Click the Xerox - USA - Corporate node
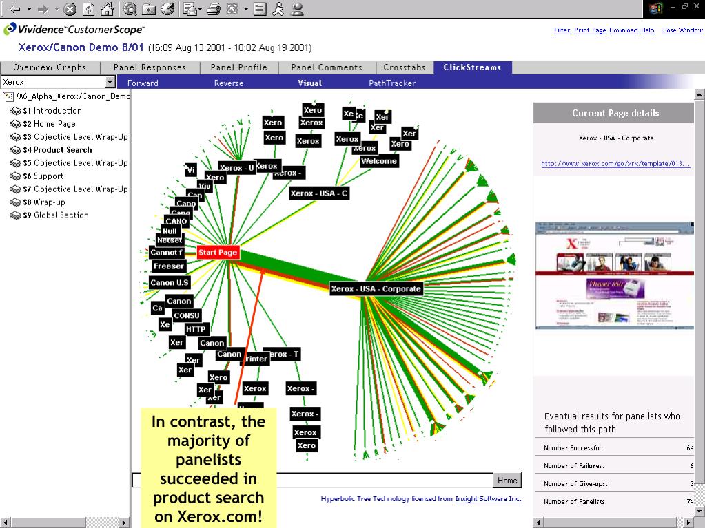Viewport: 705px width, 528px height. [x=376, y=288]
